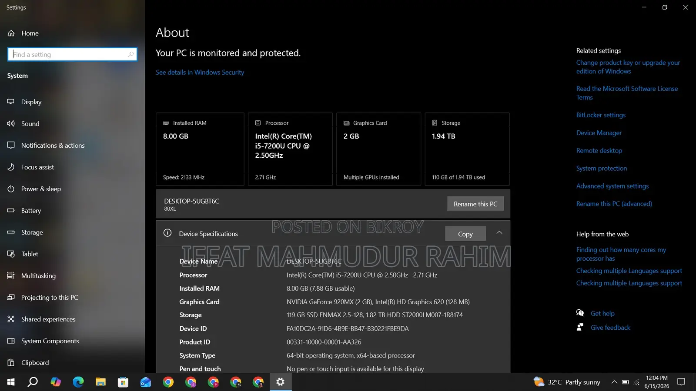
Task: Select the Storage 1.94 TB card
Action: pyautogui.click(x=467, y=149)
